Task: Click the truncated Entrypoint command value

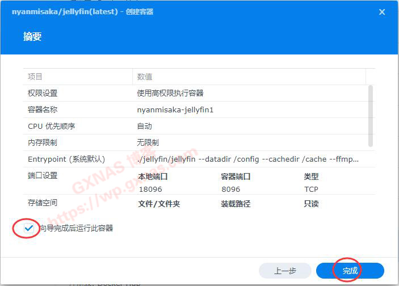Action: tap(248, 159)
